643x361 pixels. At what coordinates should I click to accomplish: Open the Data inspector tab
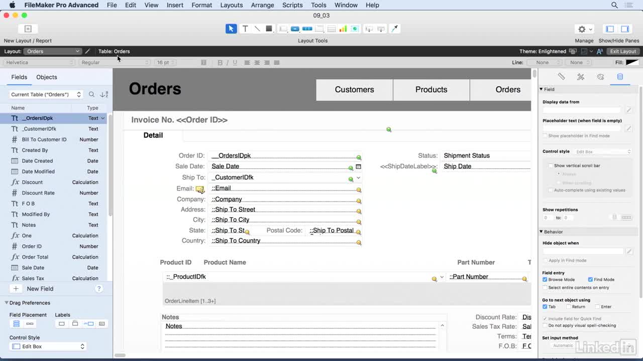(620, 77)
